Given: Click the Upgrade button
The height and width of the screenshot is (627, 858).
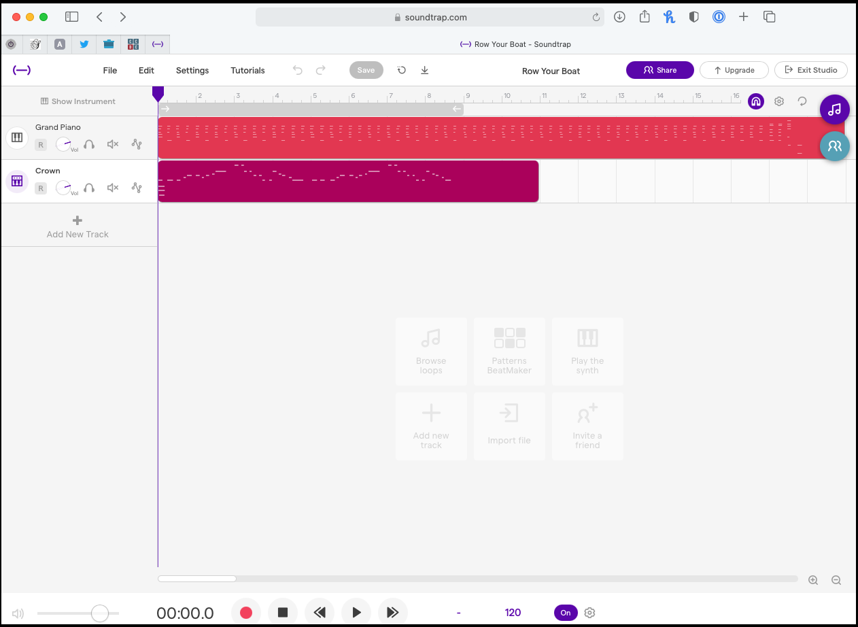Looking at the screenshot, I should point(734,70).
